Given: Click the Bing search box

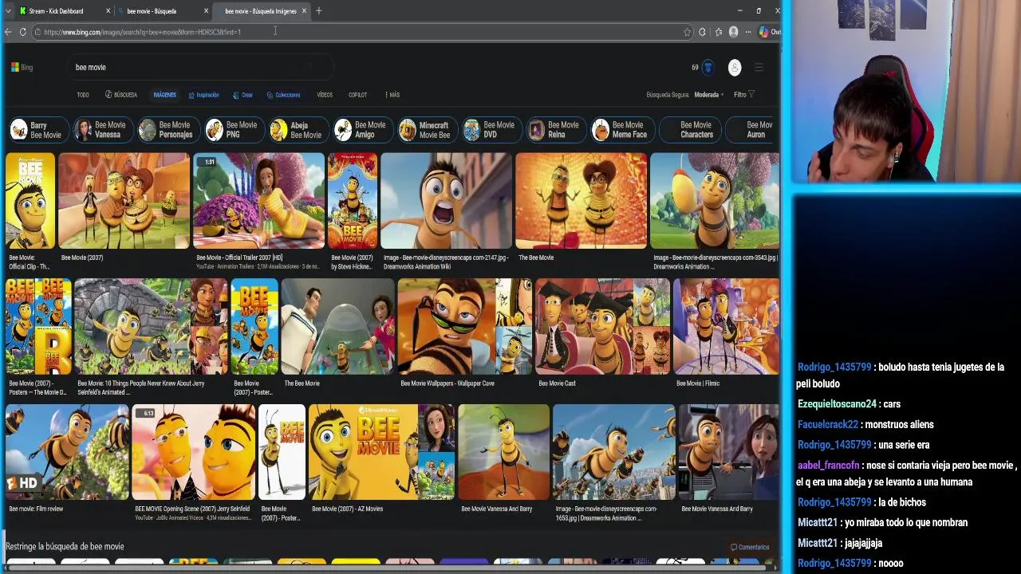Looking at the screenshot, I should point(199,68).
